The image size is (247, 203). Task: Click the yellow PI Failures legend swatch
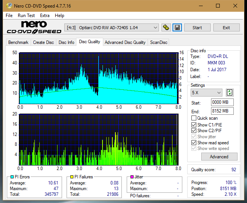pos(72,177)
